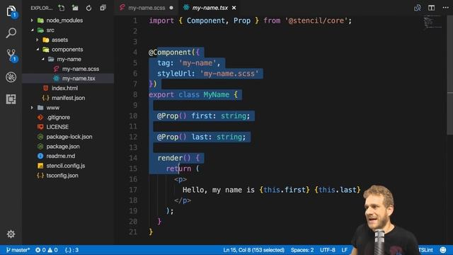Change end of line sequence LF

click(x=345, y=250)
